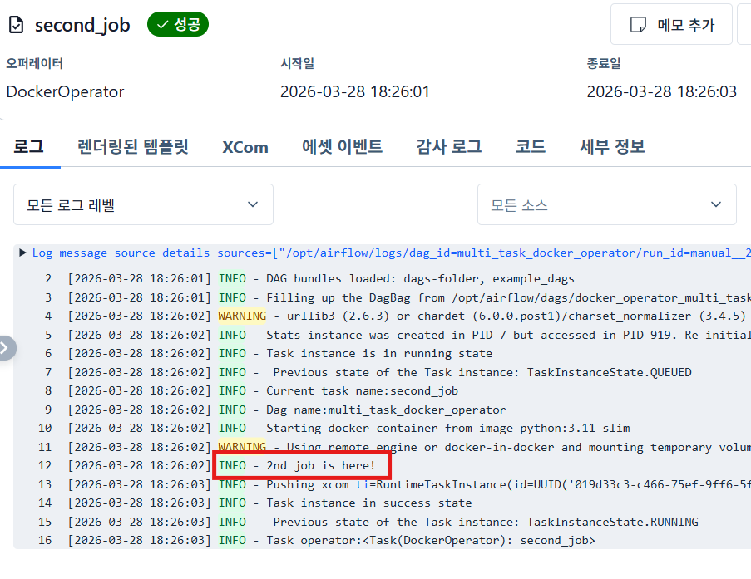Screen dimensions: 751x579
Task: Go to the 감사 로그 tab
Action: click(448, 147)
